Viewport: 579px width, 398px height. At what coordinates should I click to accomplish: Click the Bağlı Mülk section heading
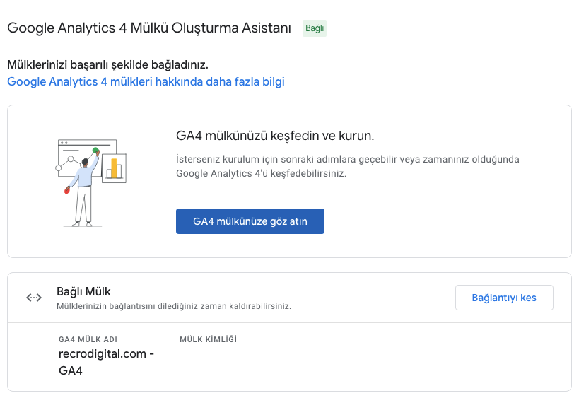[x=83, y=291]
